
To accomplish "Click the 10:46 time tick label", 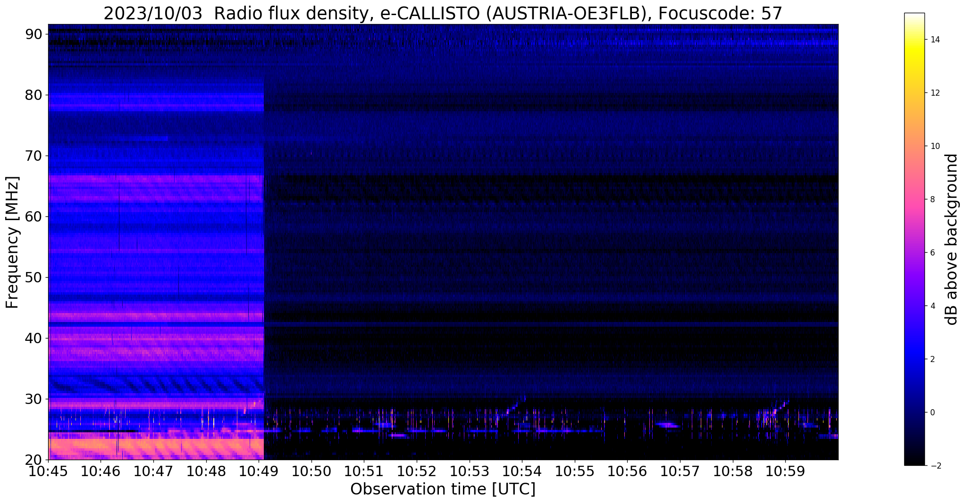I will (101, 470).
